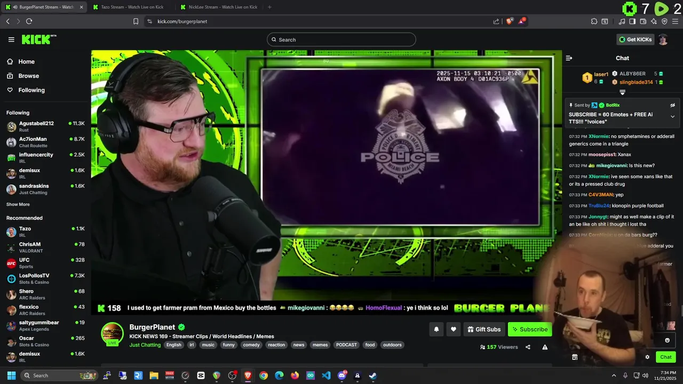This screenshot has height=384, width=683.
Task: Select the PODCAST tag
Action: point(346,345)
